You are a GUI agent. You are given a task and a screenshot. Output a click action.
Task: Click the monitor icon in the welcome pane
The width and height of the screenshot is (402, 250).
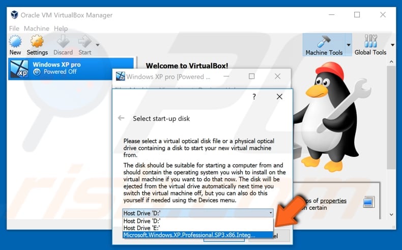click(369, 202)
